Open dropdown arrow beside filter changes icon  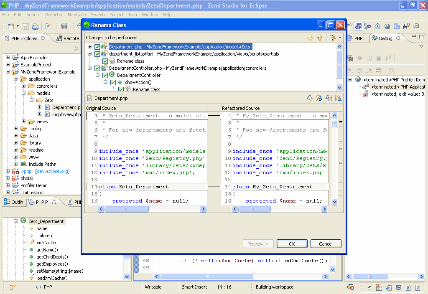click(340, 37)
